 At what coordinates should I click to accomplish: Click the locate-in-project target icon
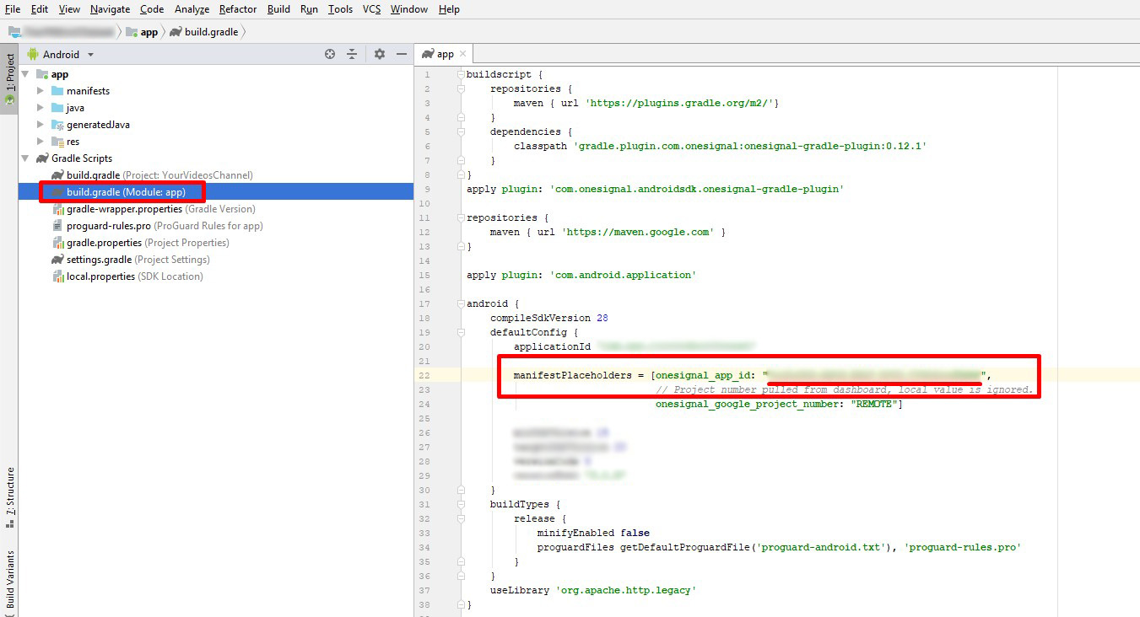click(x=330, y=54)
